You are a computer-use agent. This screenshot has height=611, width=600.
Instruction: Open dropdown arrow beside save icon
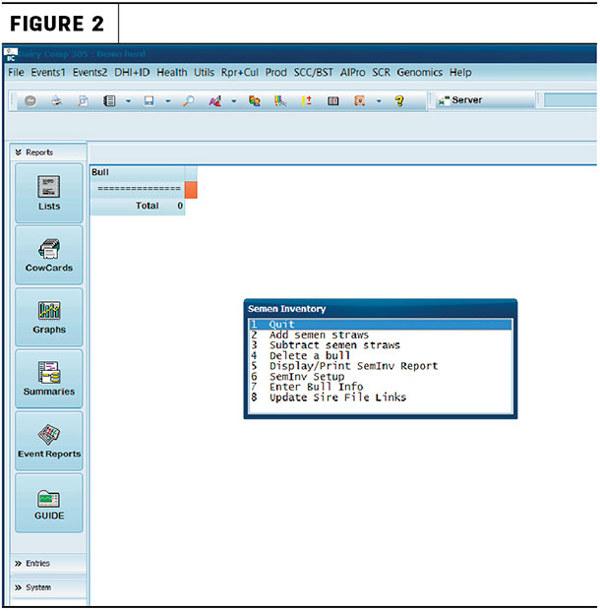(168, 101)
